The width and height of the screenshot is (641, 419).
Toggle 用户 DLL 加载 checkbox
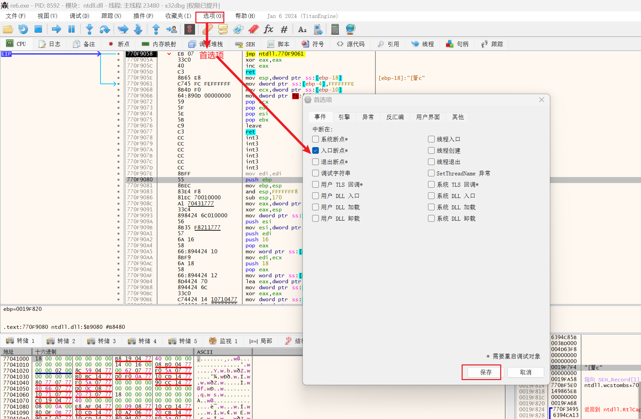pyautogui.click(x=316, y=207)
